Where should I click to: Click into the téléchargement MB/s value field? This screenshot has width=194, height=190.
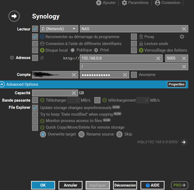pyautogui.click(x=143, y=100)
